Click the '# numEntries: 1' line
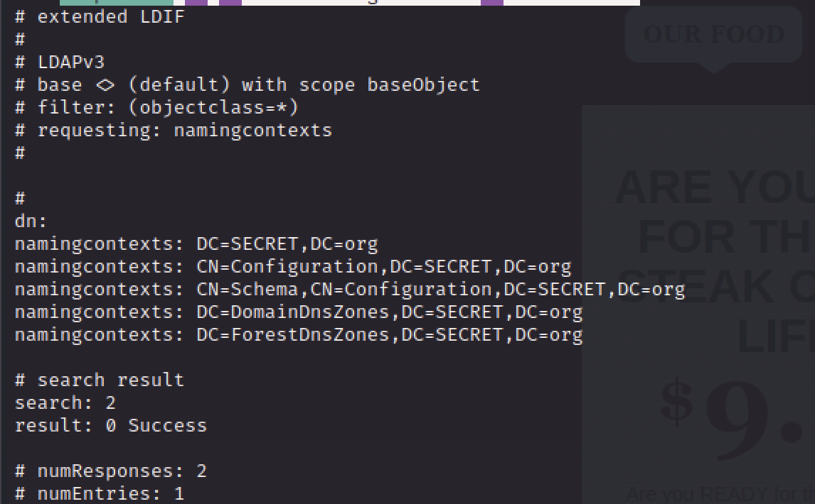815x504 pixels. [x=100, y=493]
